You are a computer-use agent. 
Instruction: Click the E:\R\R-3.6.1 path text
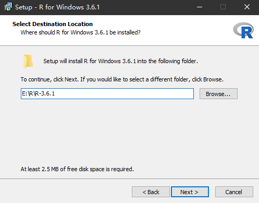(39, 93)
